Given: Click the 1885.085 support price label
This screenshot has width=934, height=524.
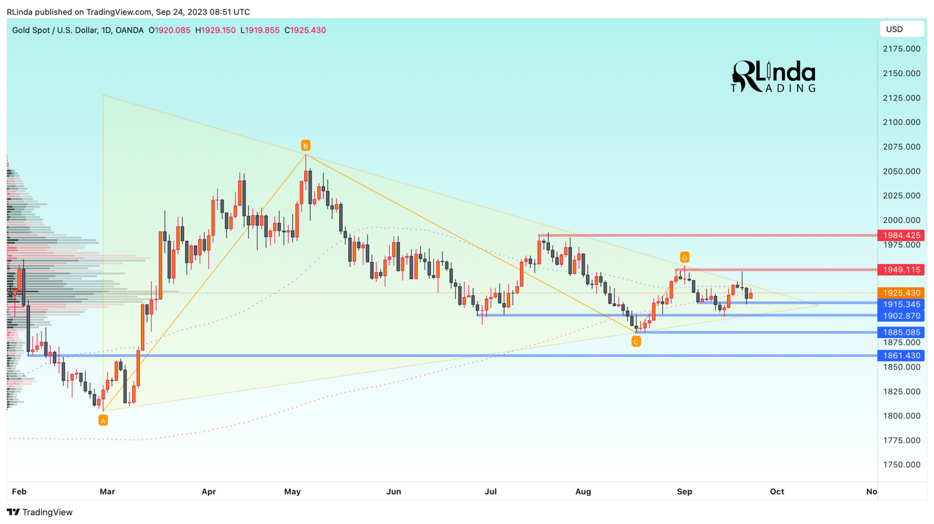Looking at the screenshot, I should pyautogui.click(x=901, y=332).
